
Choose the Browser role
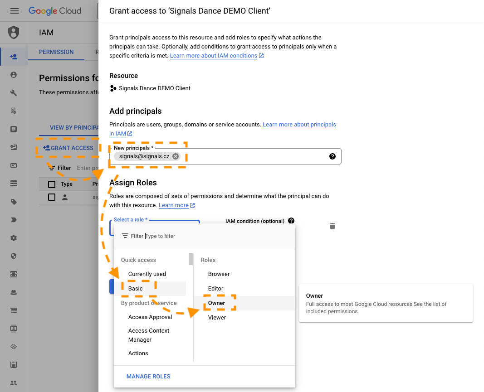(x=219, y=274)
